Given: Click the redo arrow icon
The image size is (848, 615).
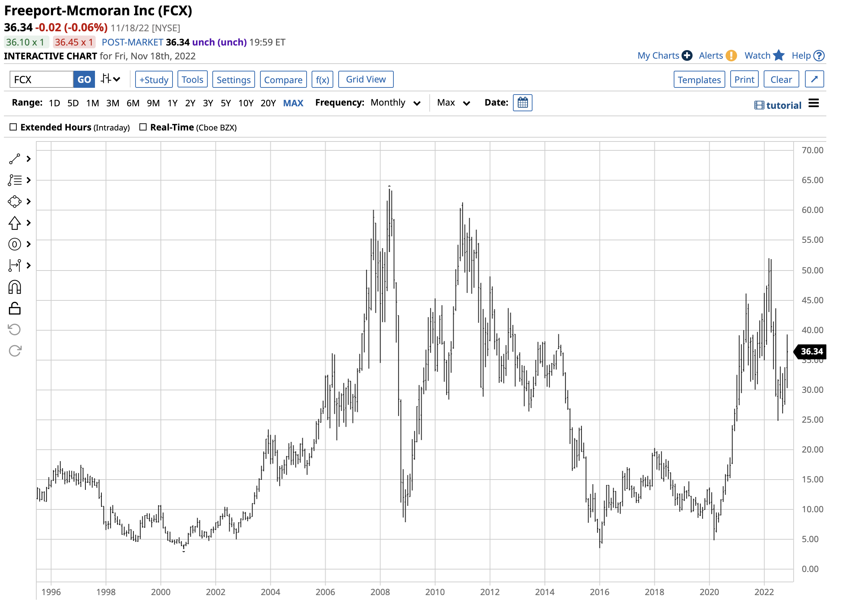Looking at the screenshot, I should coord(15,352).
